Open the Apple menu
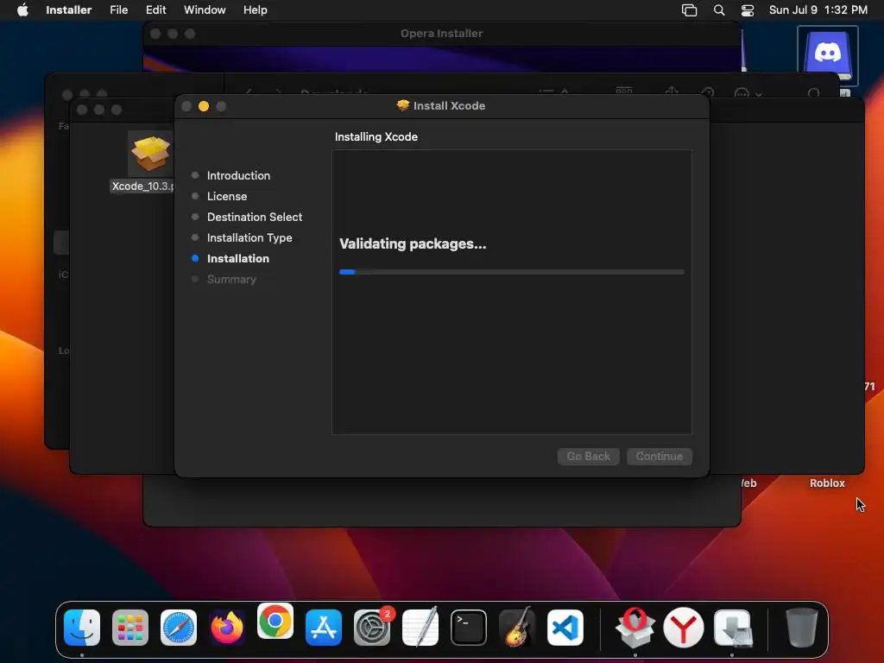Screen dimensions: 884x663 pyautogui.click(x=22, y=9)
